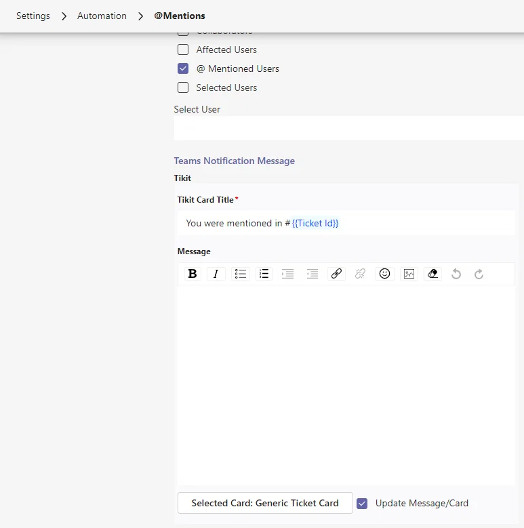Screen dimensions: 524x528
Task: Insert a hyperlink into the message
Action: click(336, 274)
